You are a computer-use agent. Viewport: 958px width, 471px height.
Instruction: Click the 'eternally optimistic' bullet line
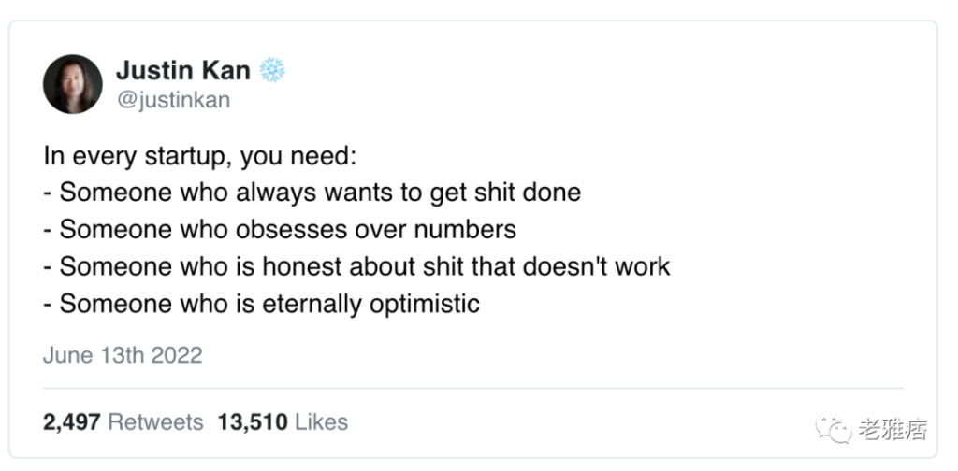pyautogui.click(x=262, y=304)
